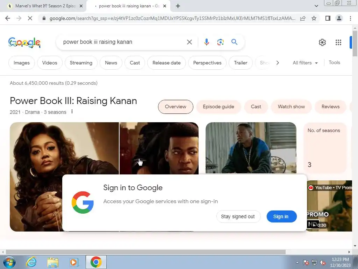Open Windows Media Player from taskbar
Image resolution: width=358 pixels, height=269 pixels.
pos(74,262)
